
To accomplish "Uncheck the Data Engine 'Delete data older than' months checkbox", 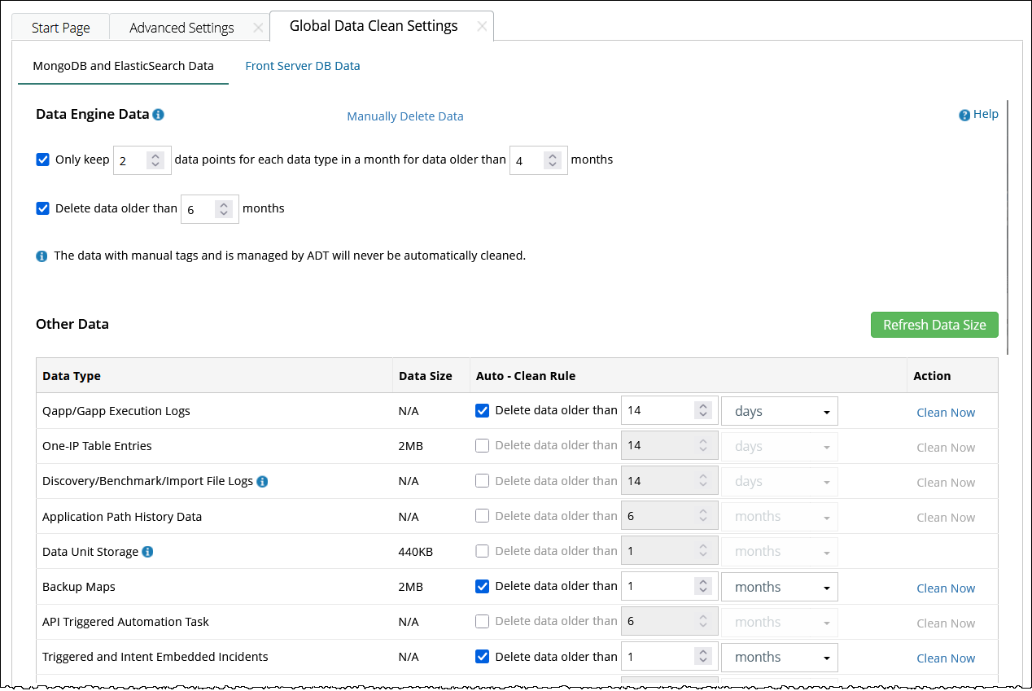I will [43, 208].
